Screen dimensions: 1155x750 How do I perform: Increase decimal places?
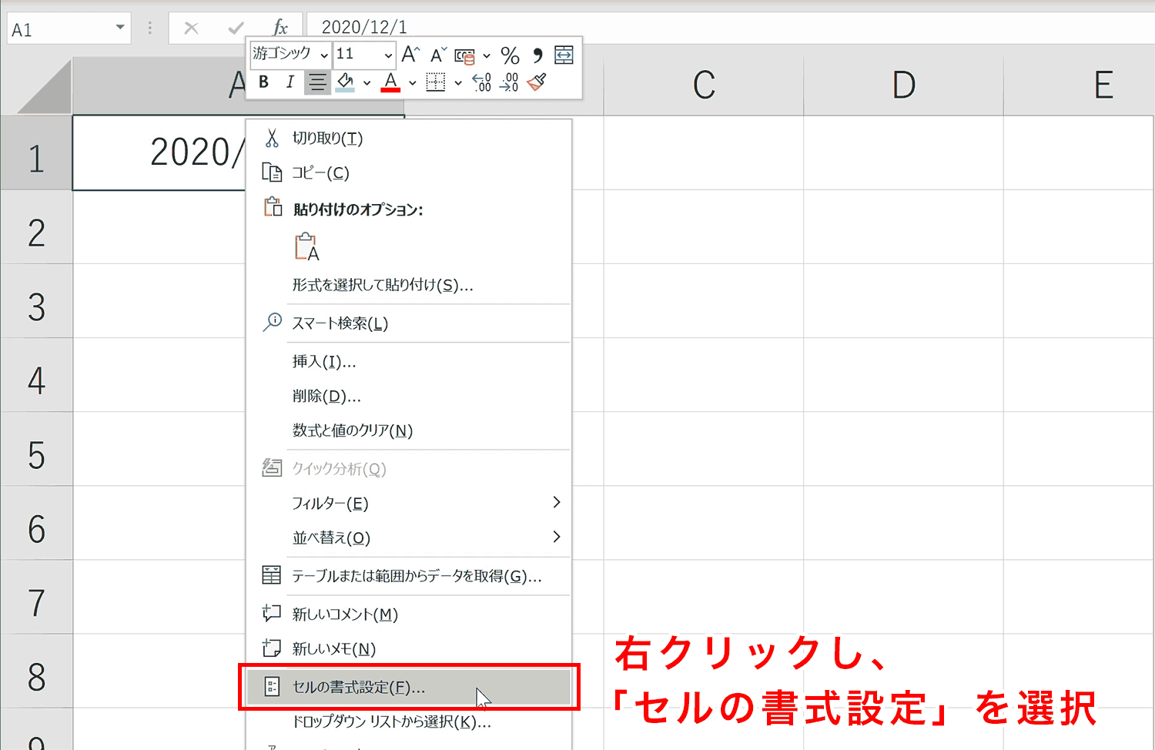pyautogui.click(x=482, y=82)
